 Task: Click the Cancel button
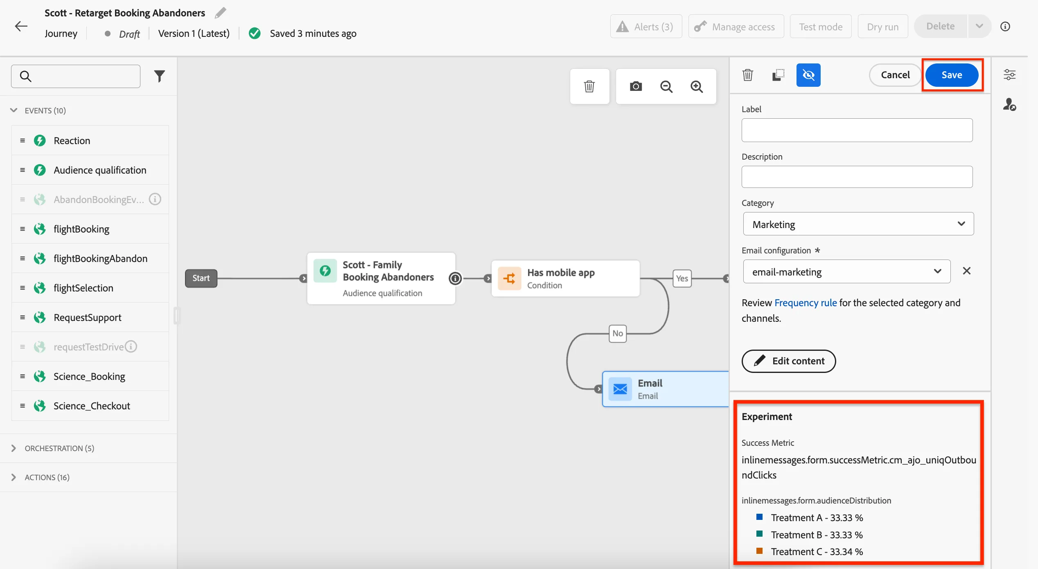click(x=895, y=75)
